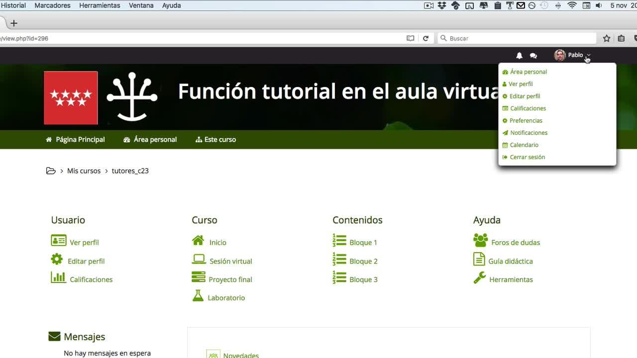The image size is (637, 358).
Task: Click the white tree anchor logo
Action: 132,97
